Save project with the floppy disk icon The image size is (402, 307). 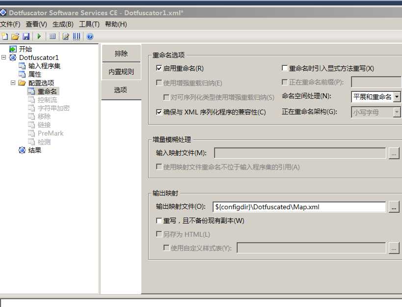pos(26,36)
